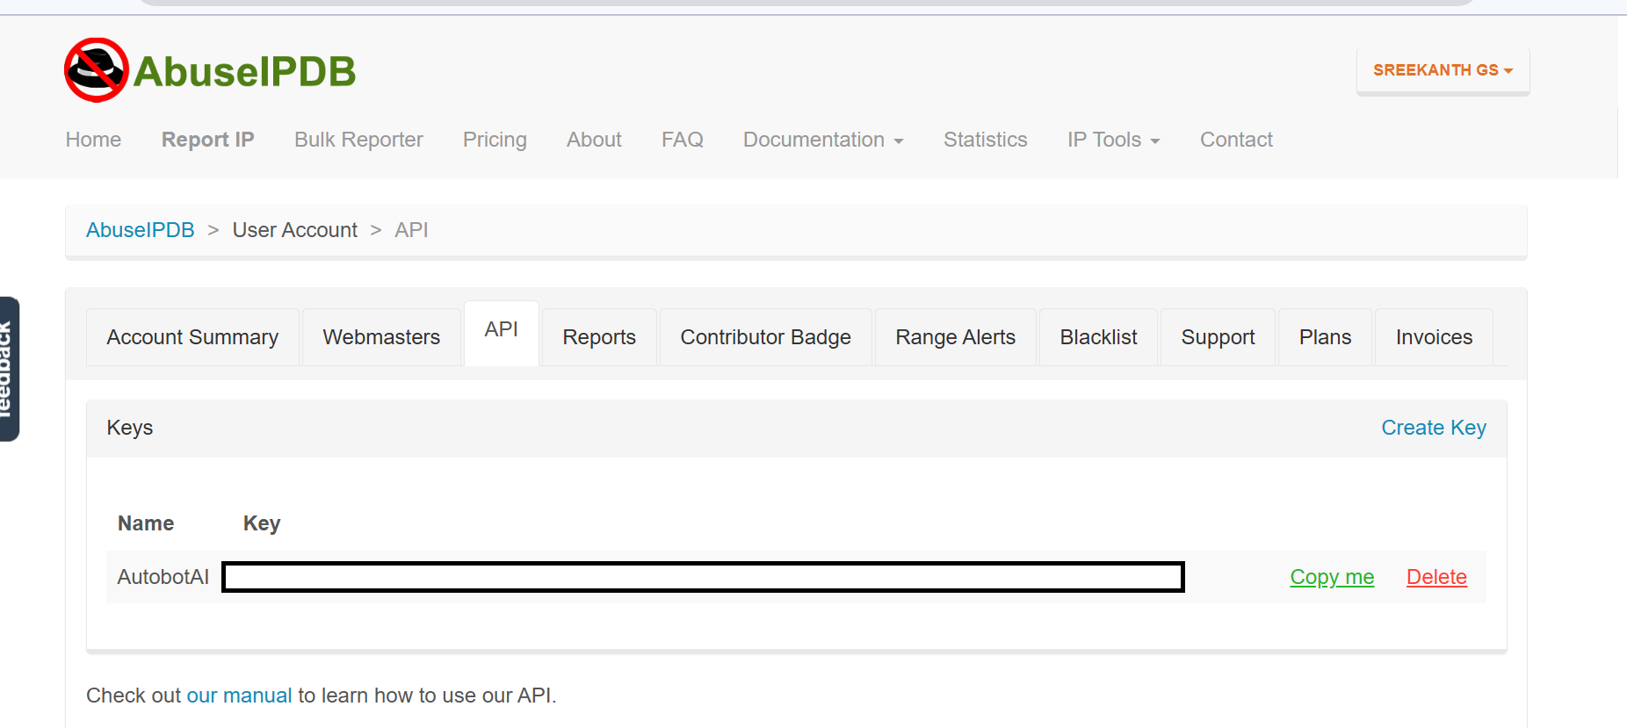The height and width of the screenshot is (728, 1627).
Task: Click the Key column header
Action: pyautogui.click(x=262, y=523)
